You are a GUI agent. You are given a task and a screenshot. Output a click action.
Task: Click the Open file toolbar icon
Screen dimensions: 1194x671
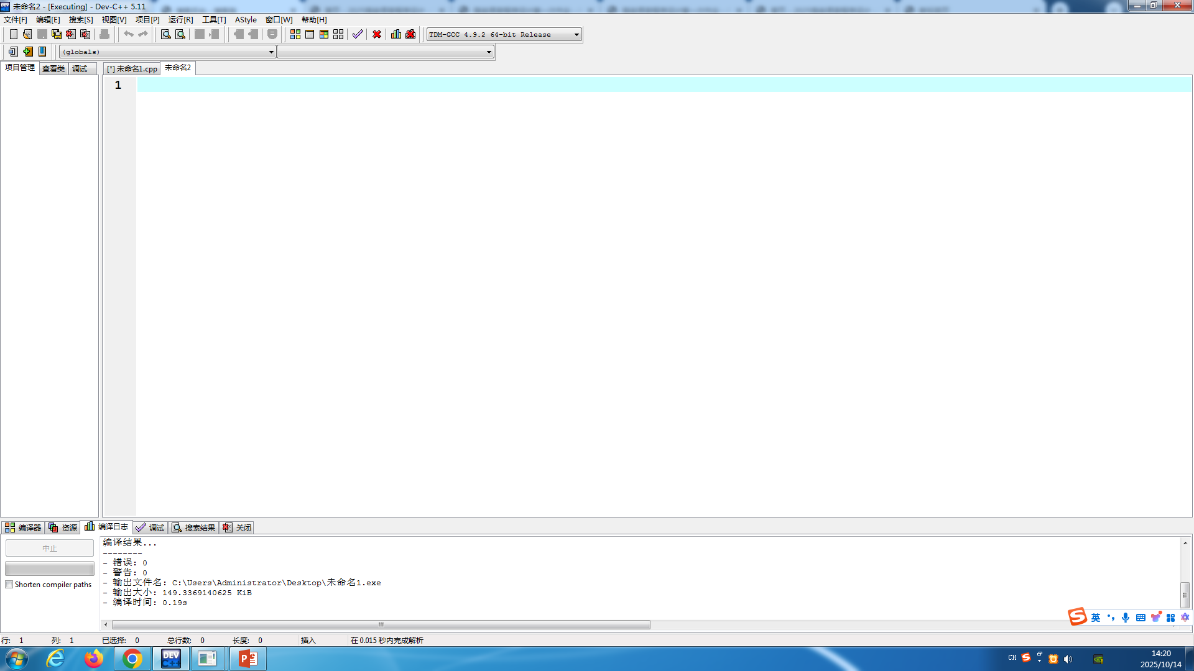(27, 34)
